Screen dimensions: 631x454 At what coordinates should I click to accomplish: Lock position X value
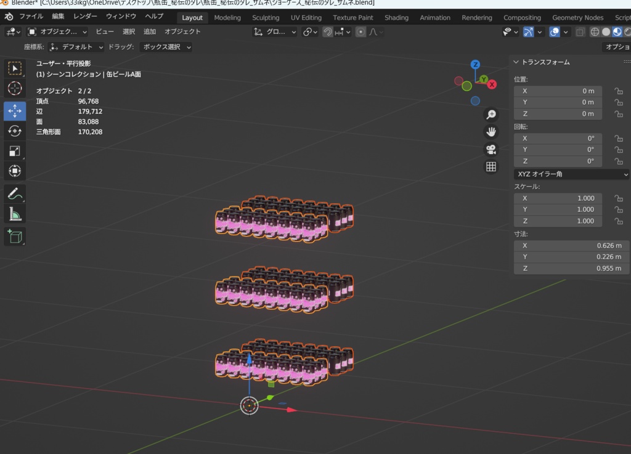tap(619, 91)
